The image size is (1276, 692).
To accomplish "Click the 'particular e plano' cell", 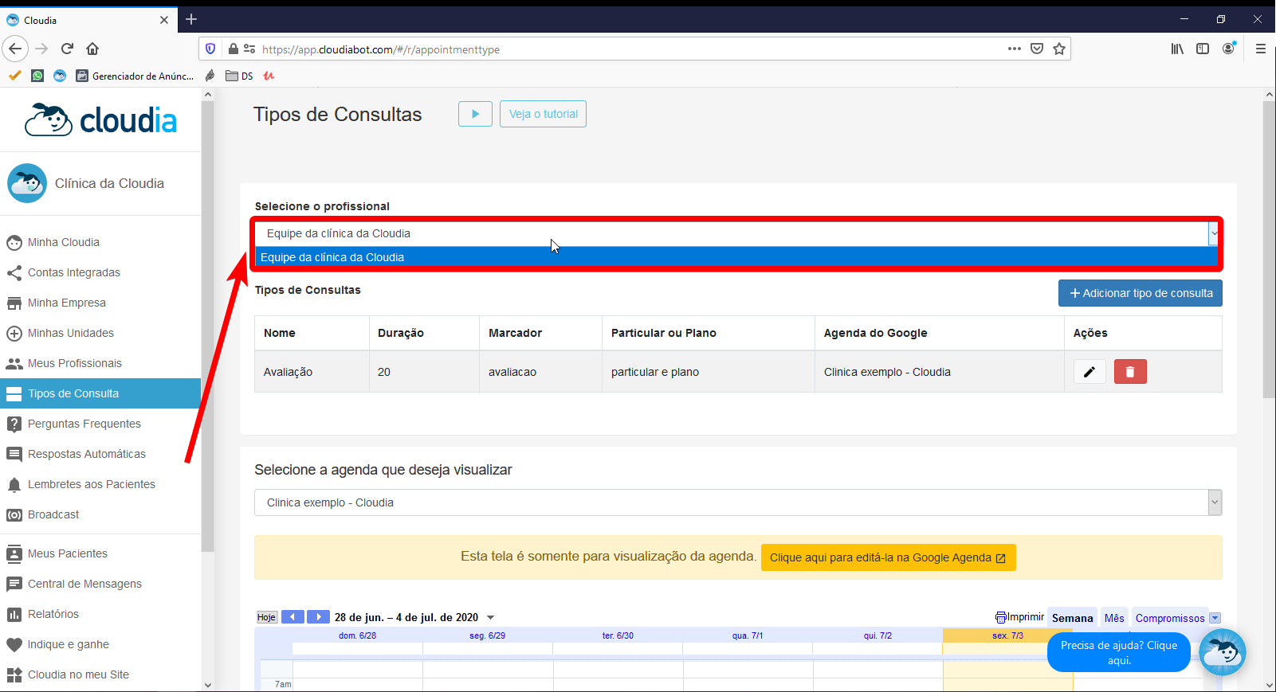I will tap(708, 372).
